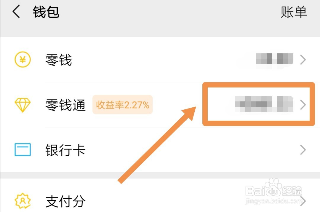
Task: Tap the 支付分 badge icon
Action: [x=23, y=201]
